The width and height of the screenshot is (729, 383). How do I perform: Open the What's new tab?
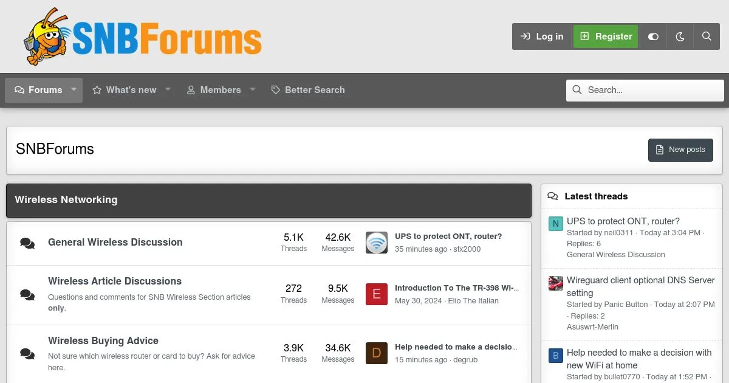pyautogui.click(x=125, y=90)
